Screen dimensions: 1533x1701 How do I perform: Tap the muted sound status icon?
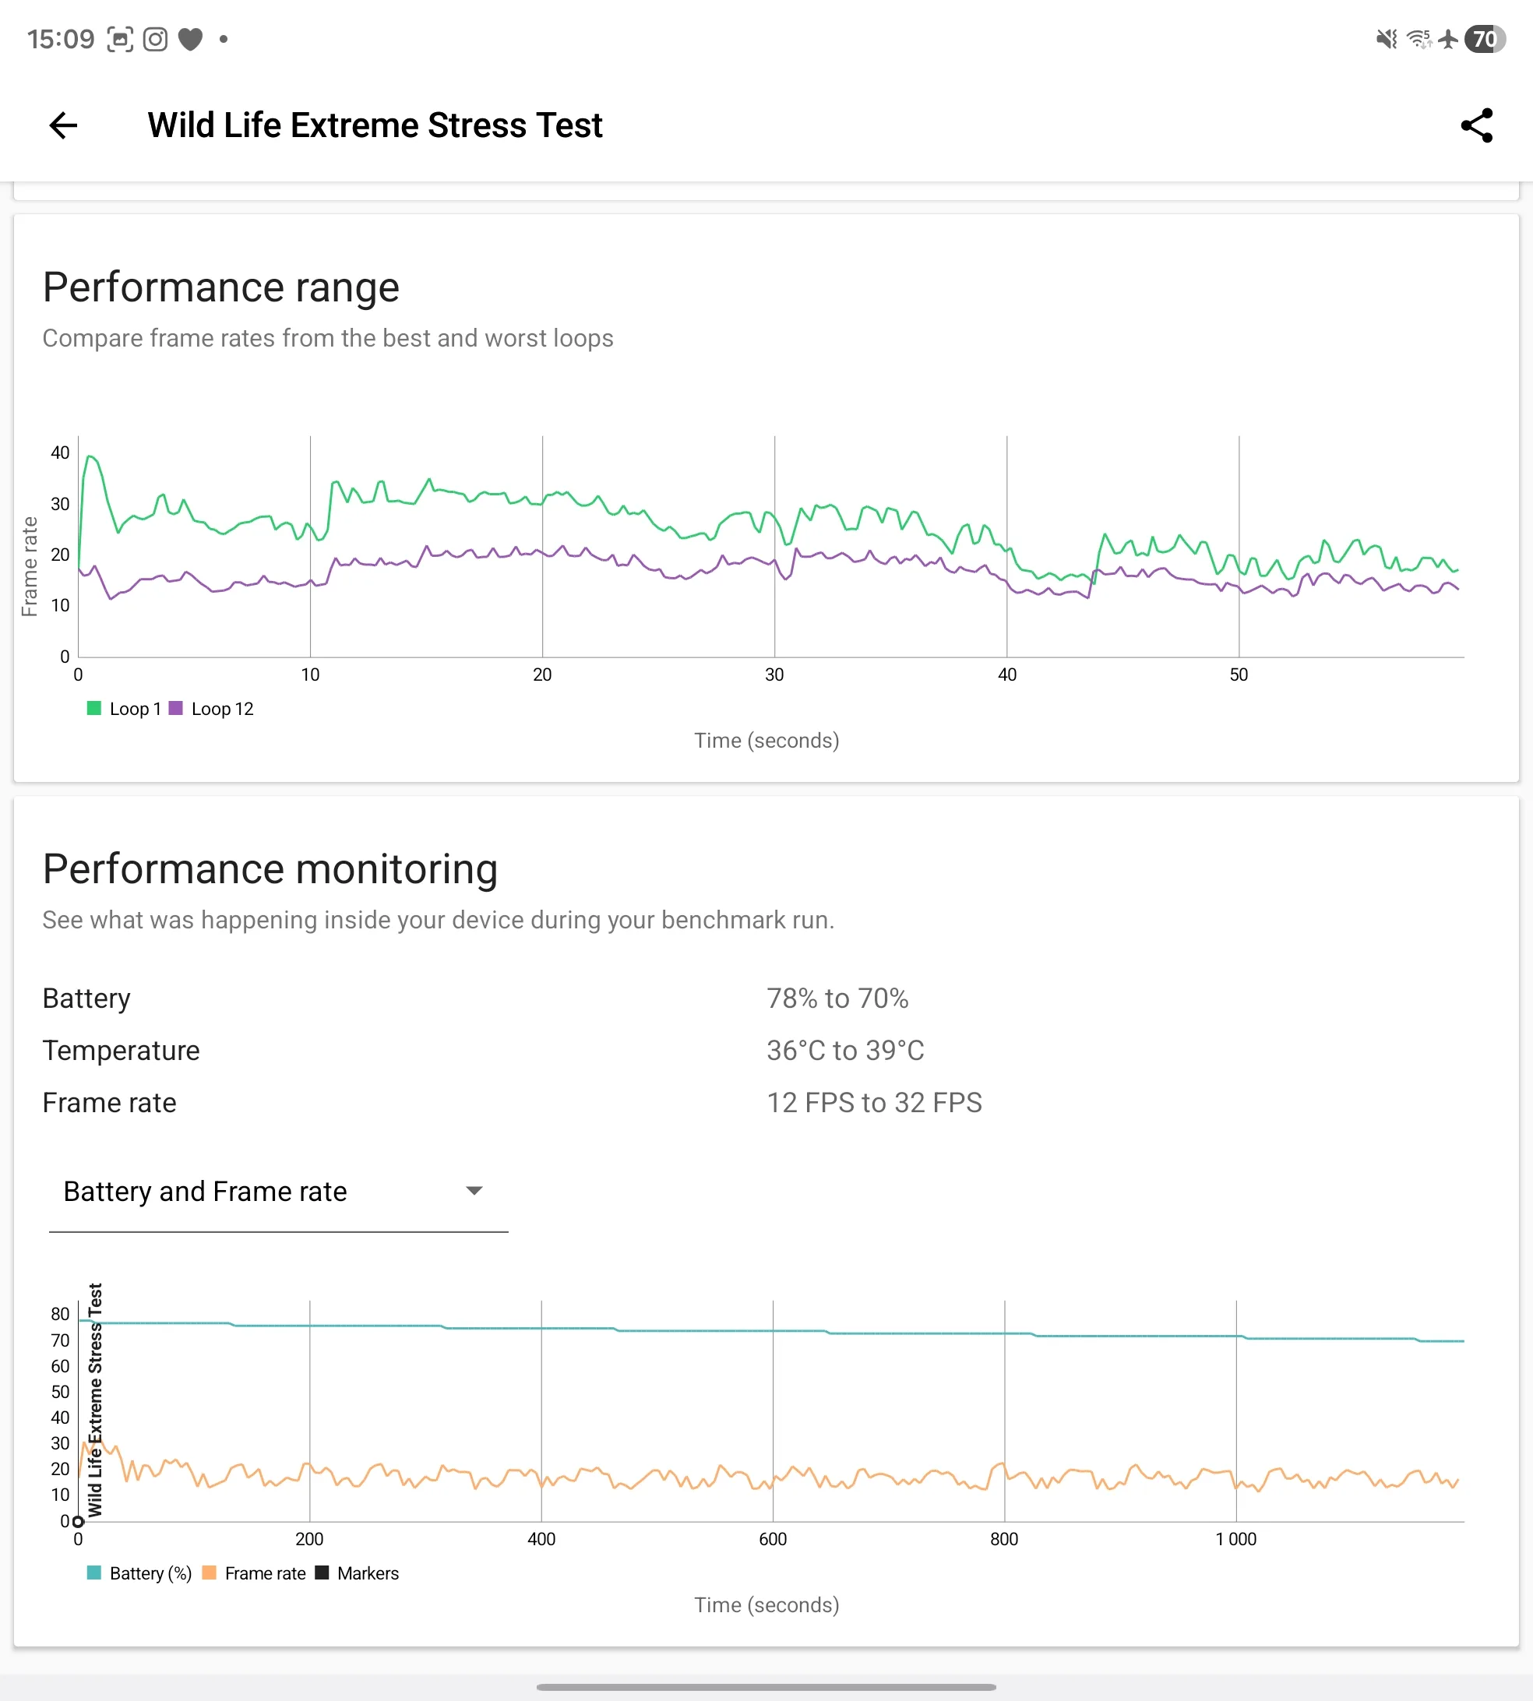[x=1386, y=39]
